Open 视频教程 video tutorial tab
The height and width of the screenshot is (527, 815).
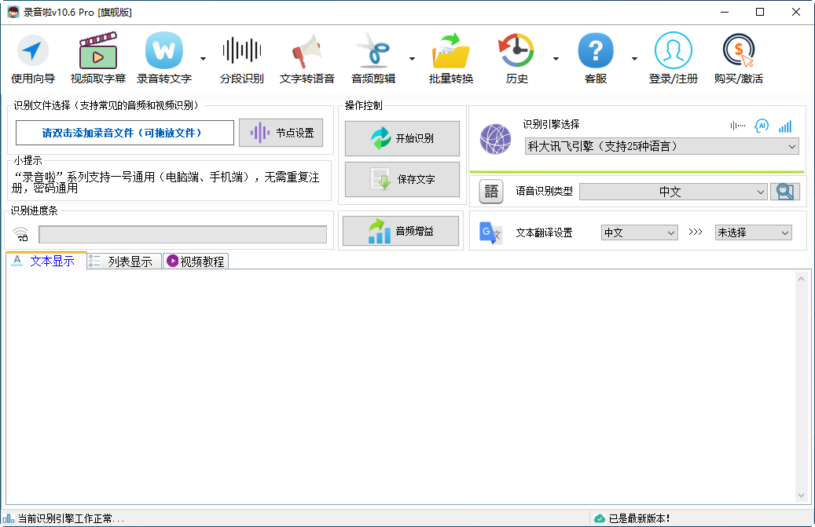click(x=196, y=262)
